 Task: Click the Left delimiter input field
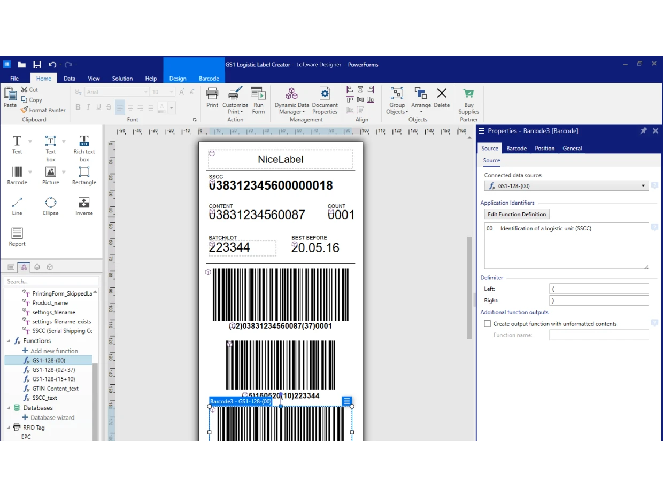click(598, 289)
